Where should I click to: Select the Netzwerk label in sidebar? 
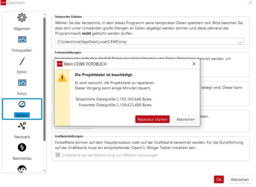click(x=22, y=137)
